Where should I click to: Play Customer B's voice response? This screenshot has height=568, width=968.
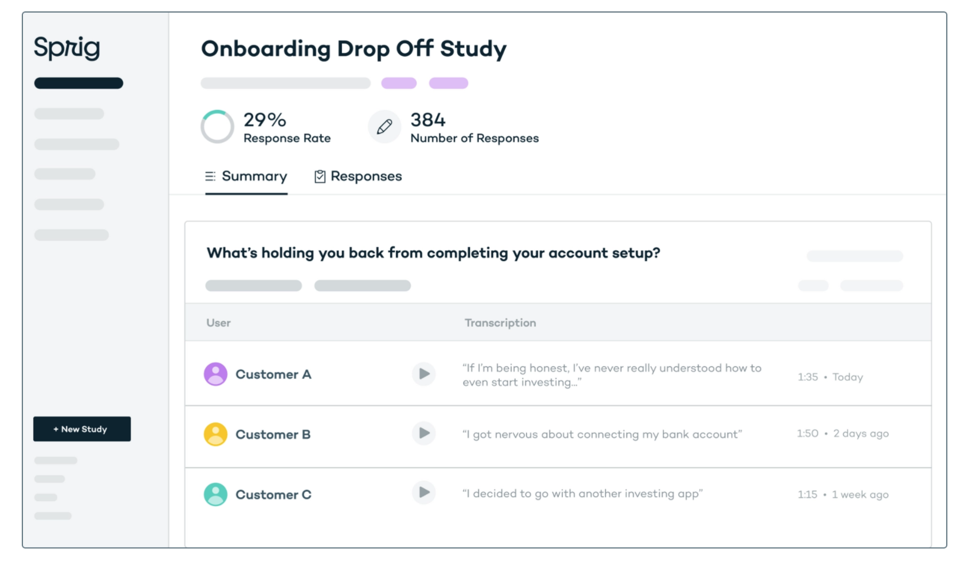(423, 433)
